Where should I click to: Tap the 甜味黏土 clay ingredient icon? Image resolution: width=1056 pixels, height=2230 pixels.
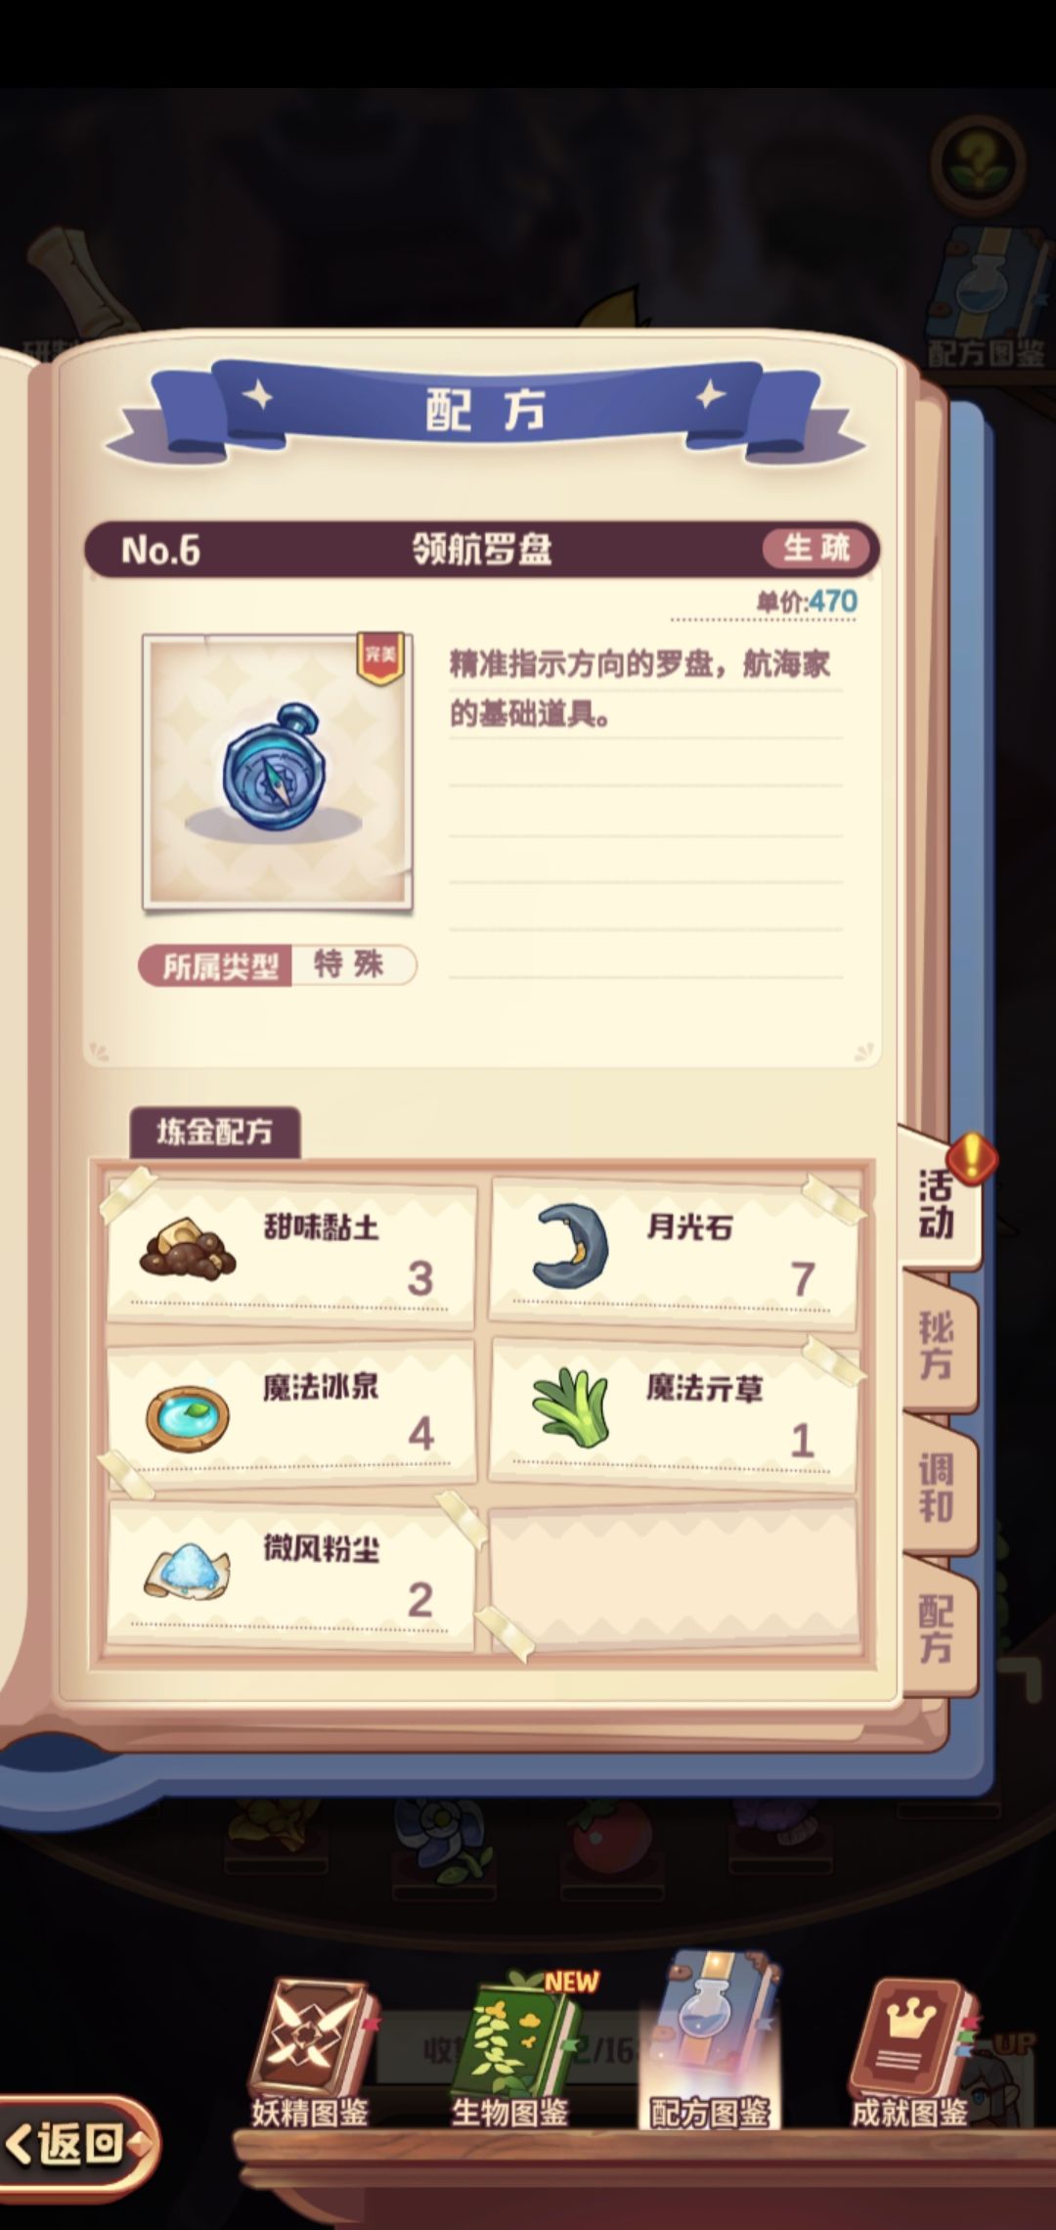click(x=188, y=1248)
